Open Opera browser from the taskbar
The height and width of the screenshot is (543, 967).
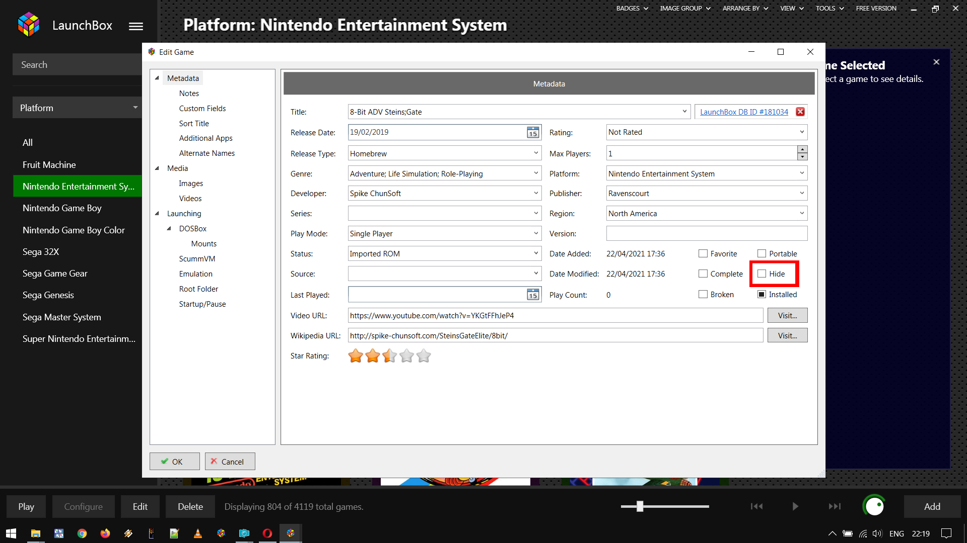pyautogui.click(x=267, y=533)
